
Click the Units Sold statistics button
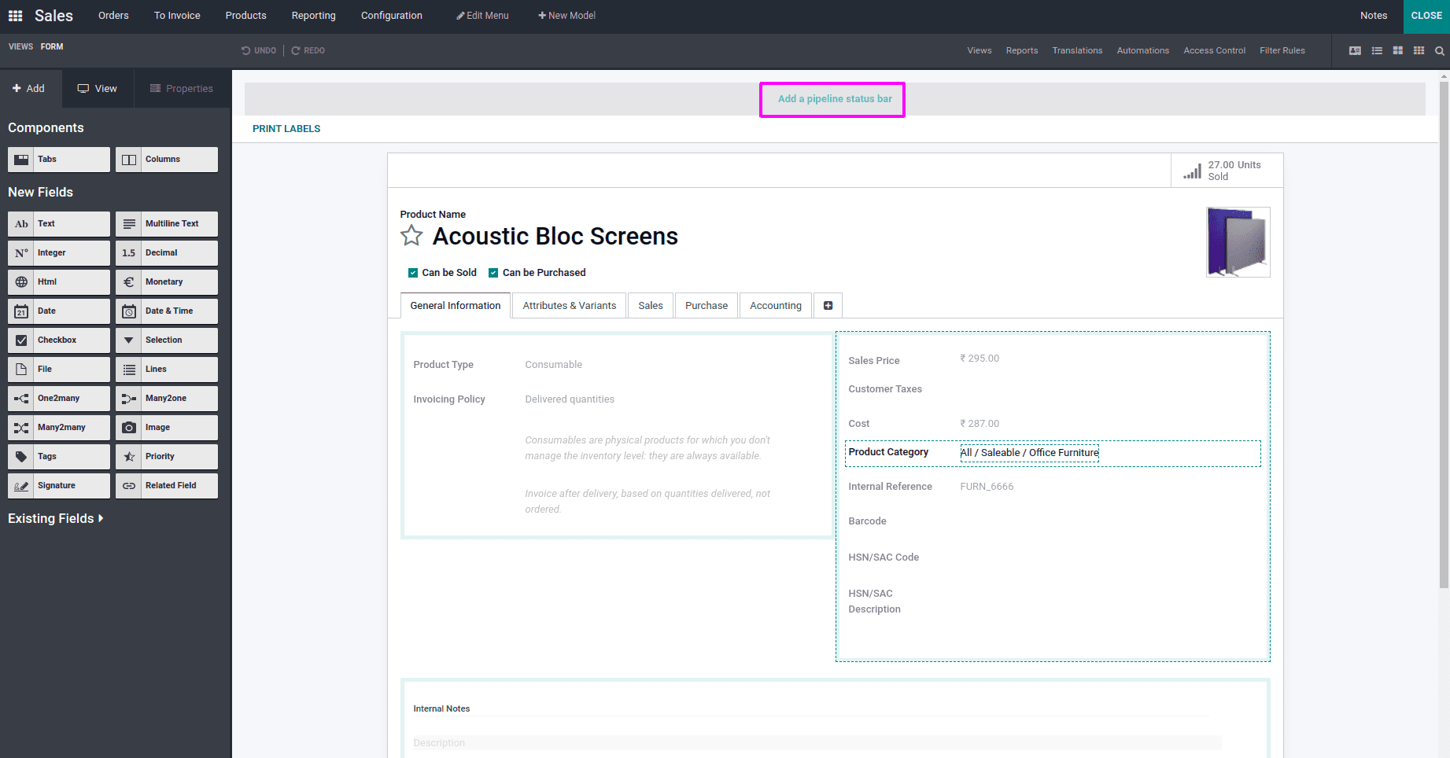1226,170
